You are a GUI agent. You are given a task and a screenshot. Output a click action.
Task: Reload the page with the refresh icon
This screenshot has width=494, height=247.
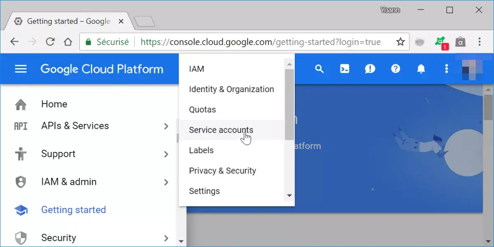click(x=50, y=42)
